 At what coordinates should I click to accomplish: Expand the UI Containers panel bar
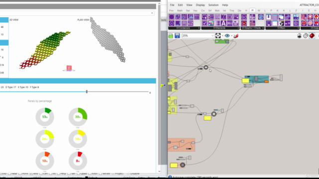184,28
